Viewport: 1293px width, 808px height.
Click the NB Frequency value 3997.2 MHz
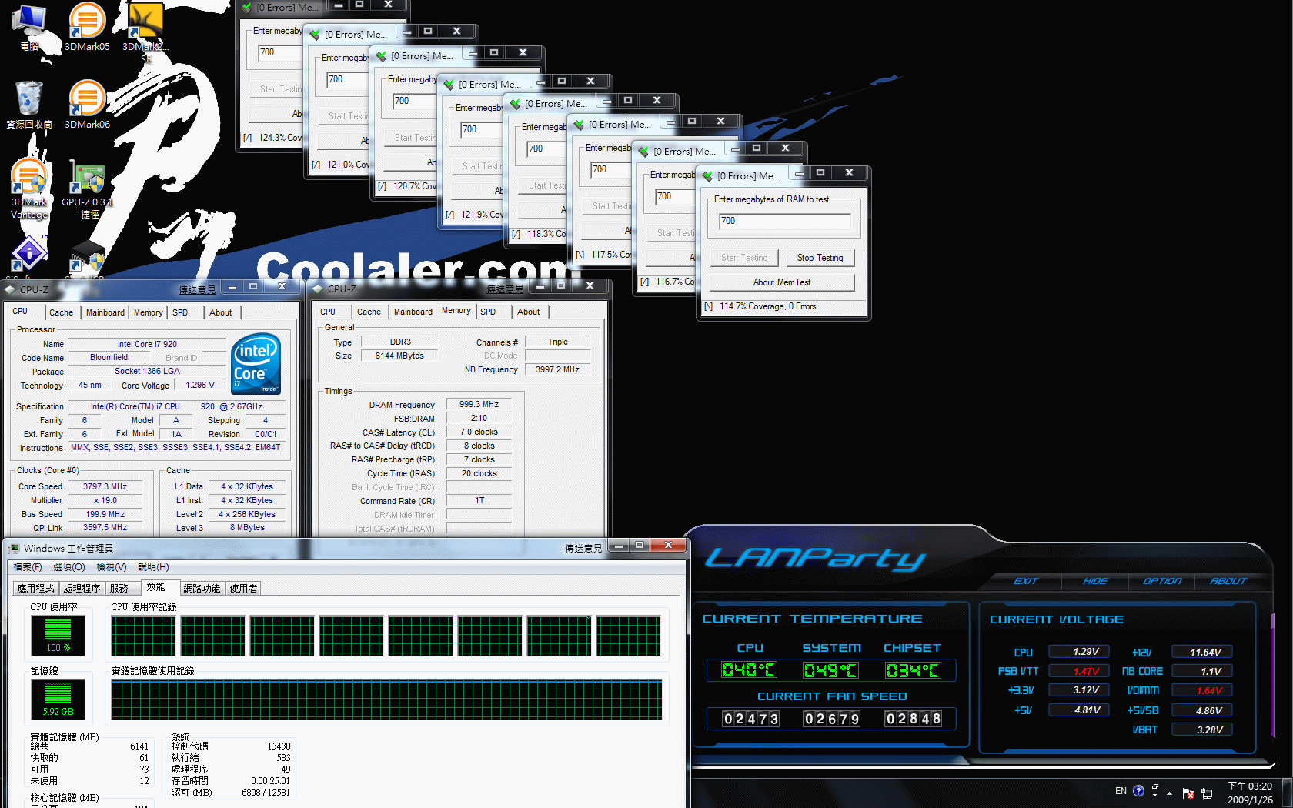click(x=557, y=369)
